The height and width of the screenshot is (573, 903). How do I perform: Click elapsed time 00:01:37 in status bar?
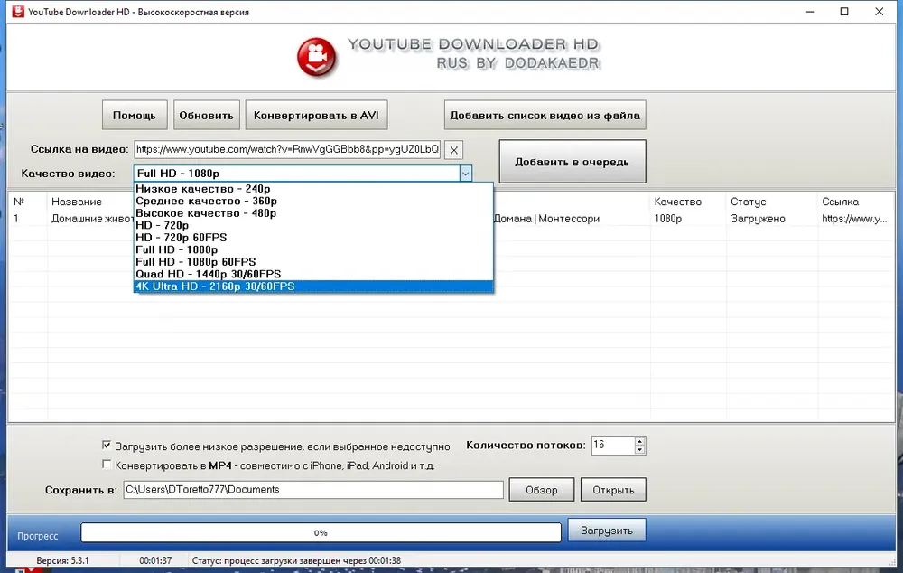[155, 560]
